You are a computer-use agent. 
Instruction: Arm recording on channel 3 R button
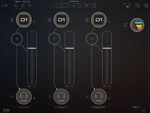point(87,96)
